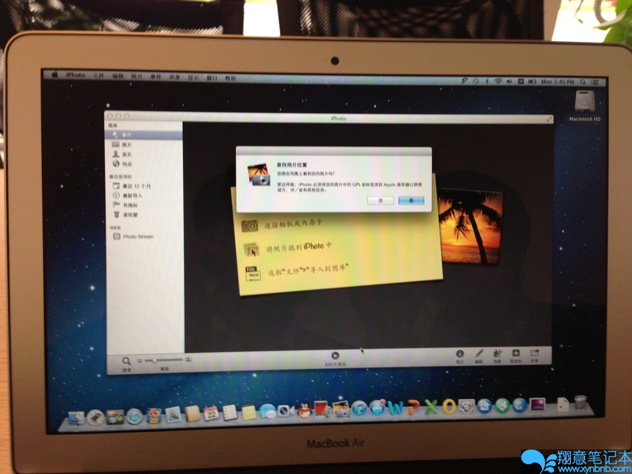Open Calendar from the Dock
The height and width of the screenshot is (474, 632).
coord(211,414)
